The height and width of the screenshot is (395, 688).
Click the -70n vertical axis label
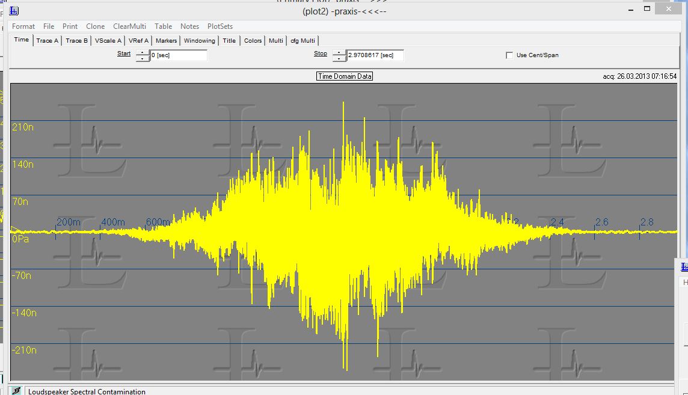click(x=22, y=276)
